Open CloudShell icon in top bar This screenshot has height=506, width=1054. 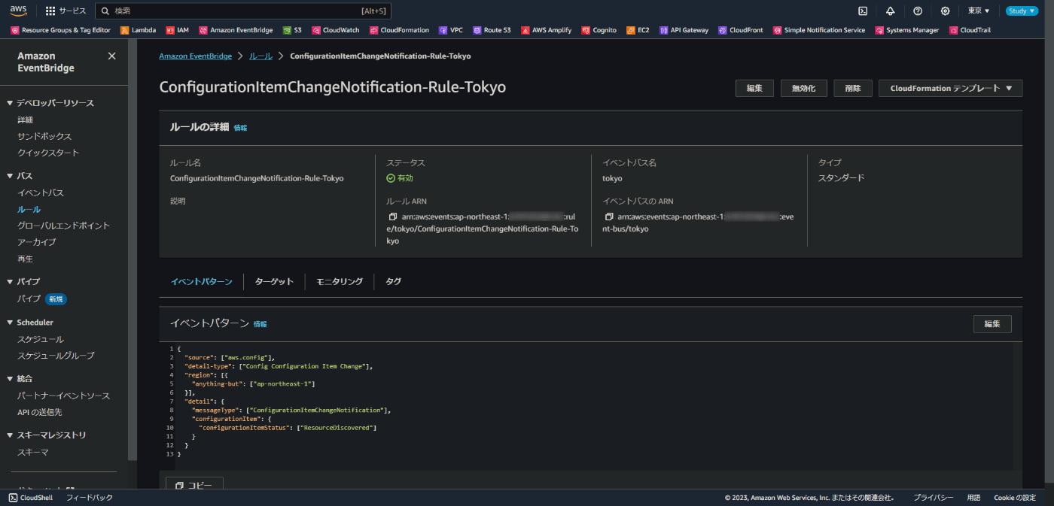[x=863, y=11]
